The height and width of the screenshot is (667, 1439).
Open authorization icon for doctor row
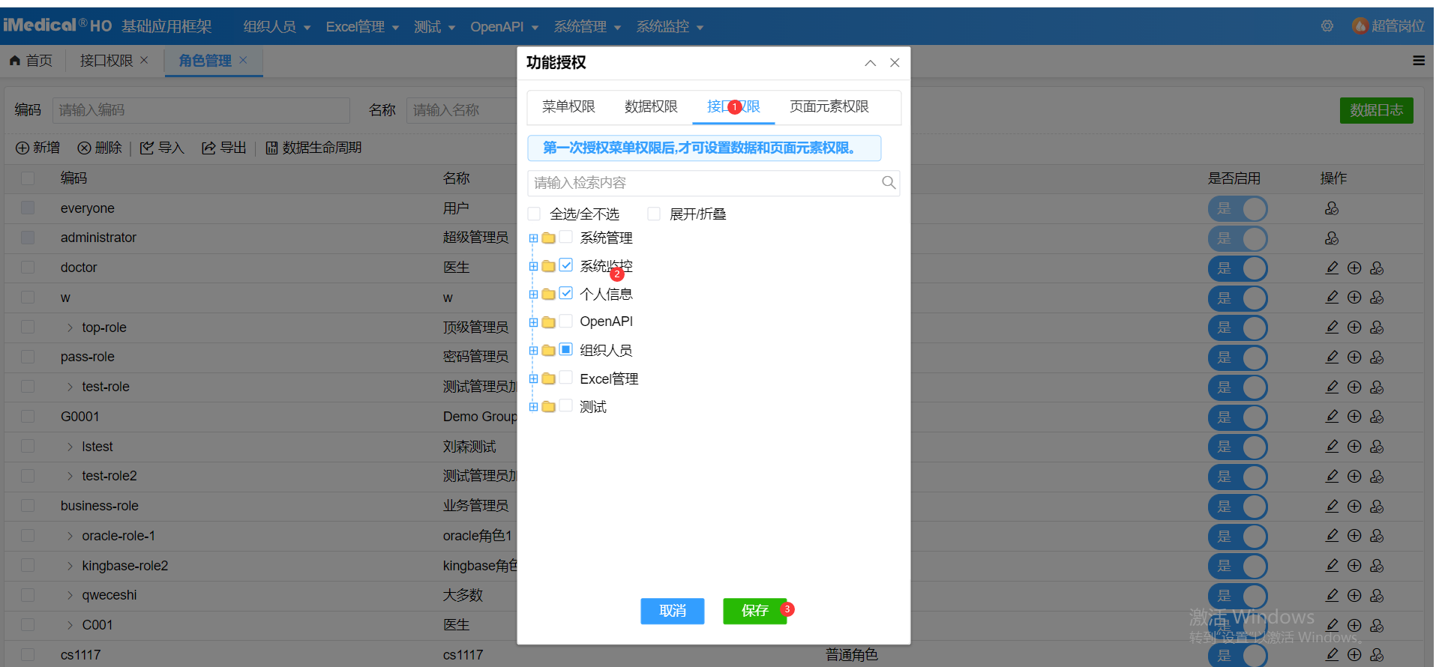click(x=1377, y=268)
